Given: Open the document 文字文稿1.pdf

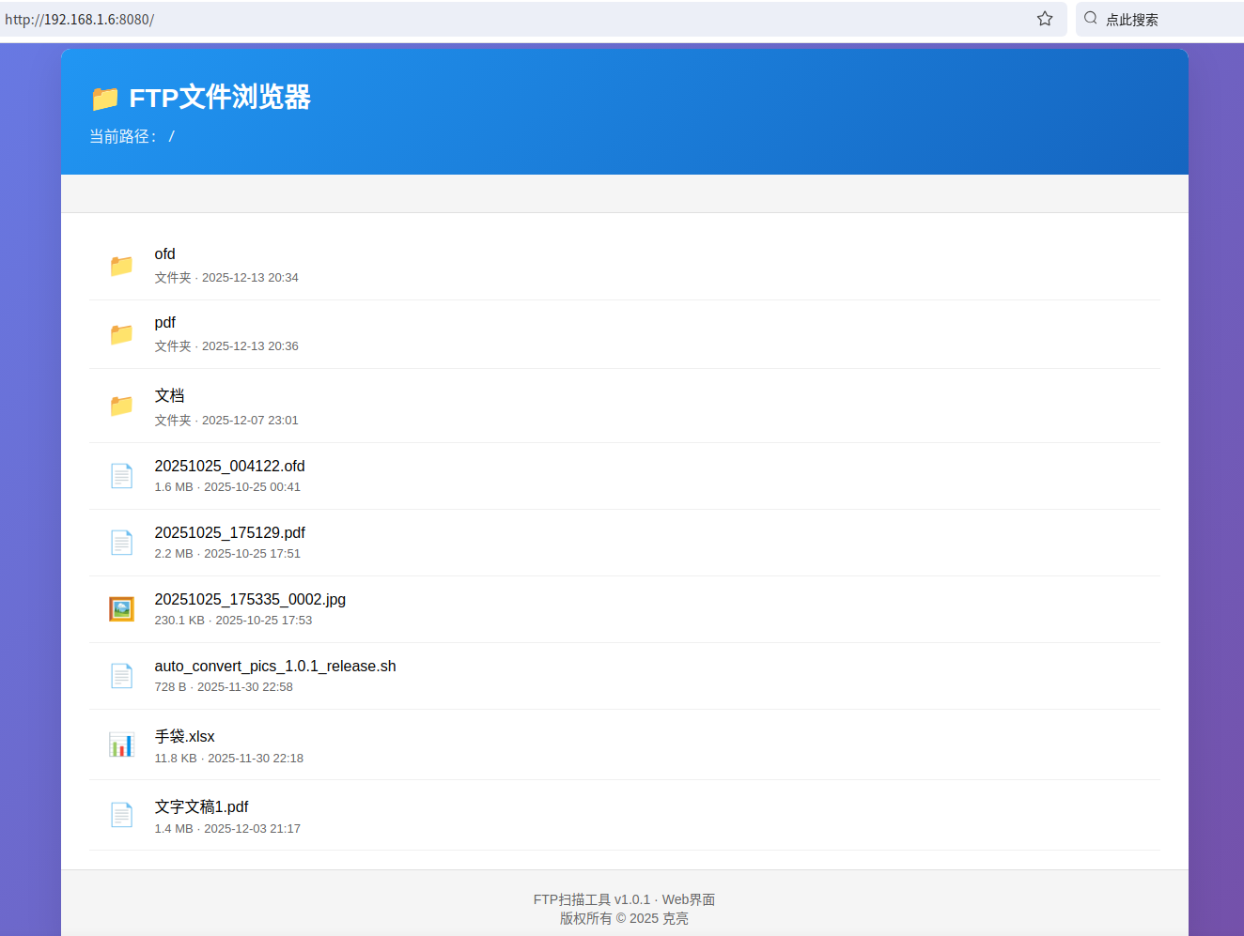Looking at the screenshot, I should click(x=201, y=806).
